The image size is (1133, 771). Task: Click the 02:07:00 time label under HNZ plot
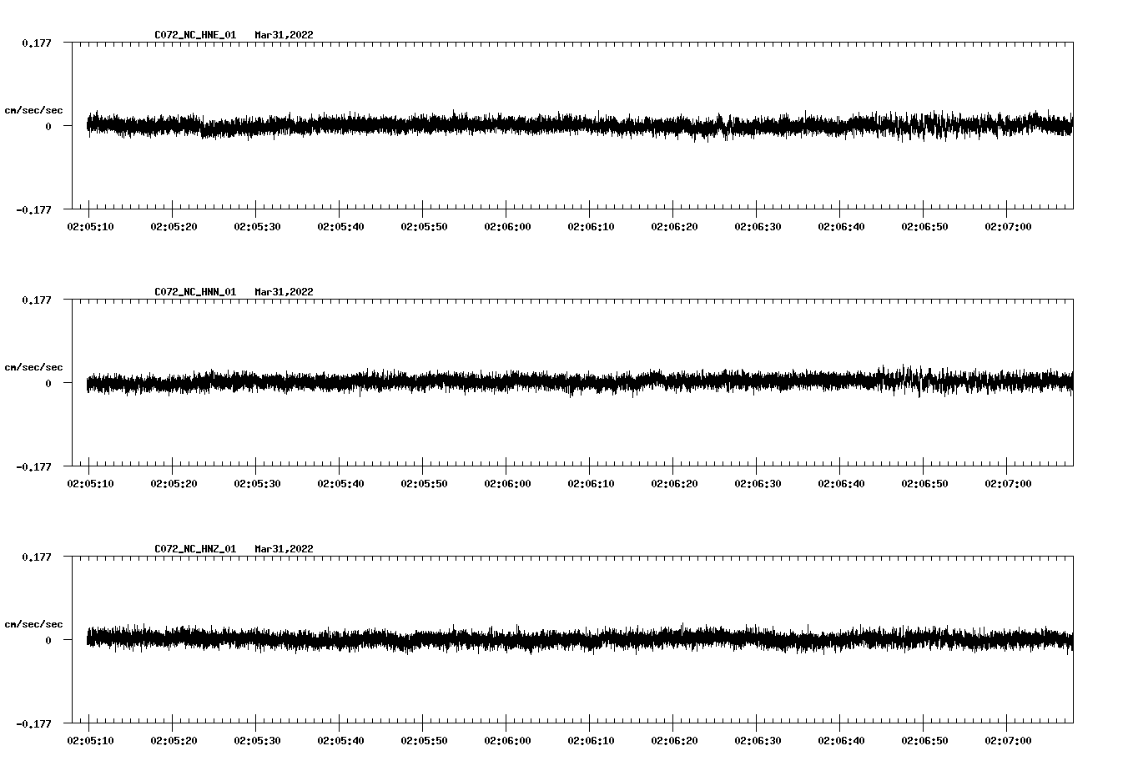[1009, 740]
